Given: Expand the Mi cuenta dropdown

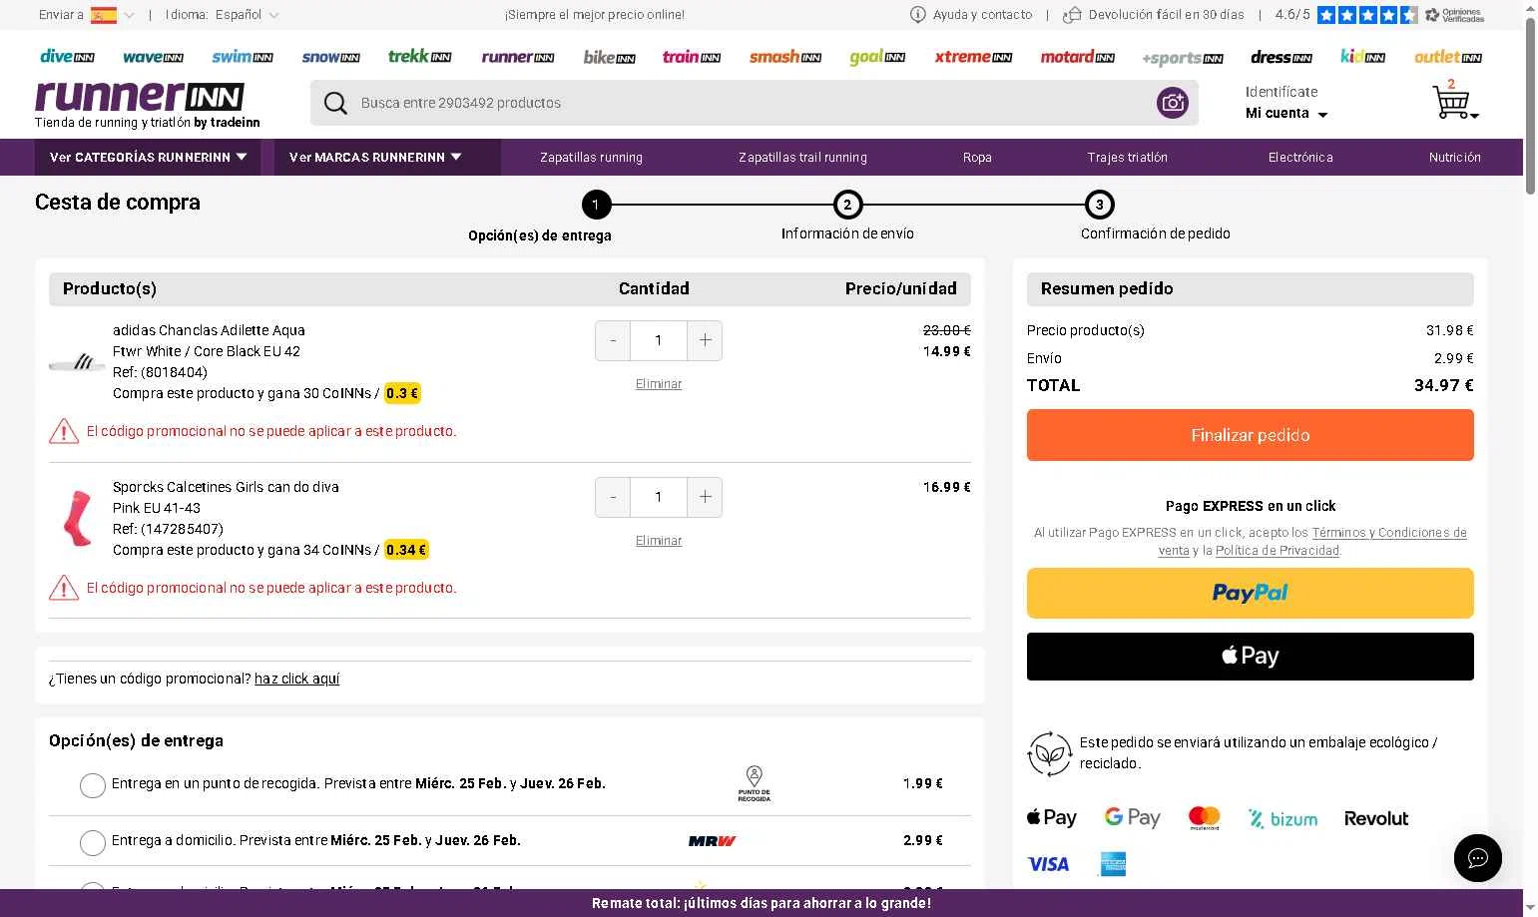Looking at the screenshot, I should pos(1286,113).
